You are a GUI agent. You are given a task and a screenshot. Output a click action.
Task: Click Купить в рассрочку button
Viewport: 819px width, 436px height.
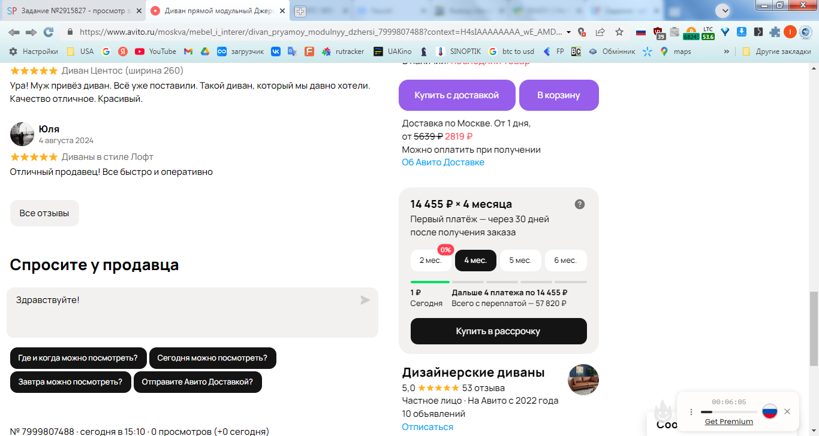pos(498,331)
